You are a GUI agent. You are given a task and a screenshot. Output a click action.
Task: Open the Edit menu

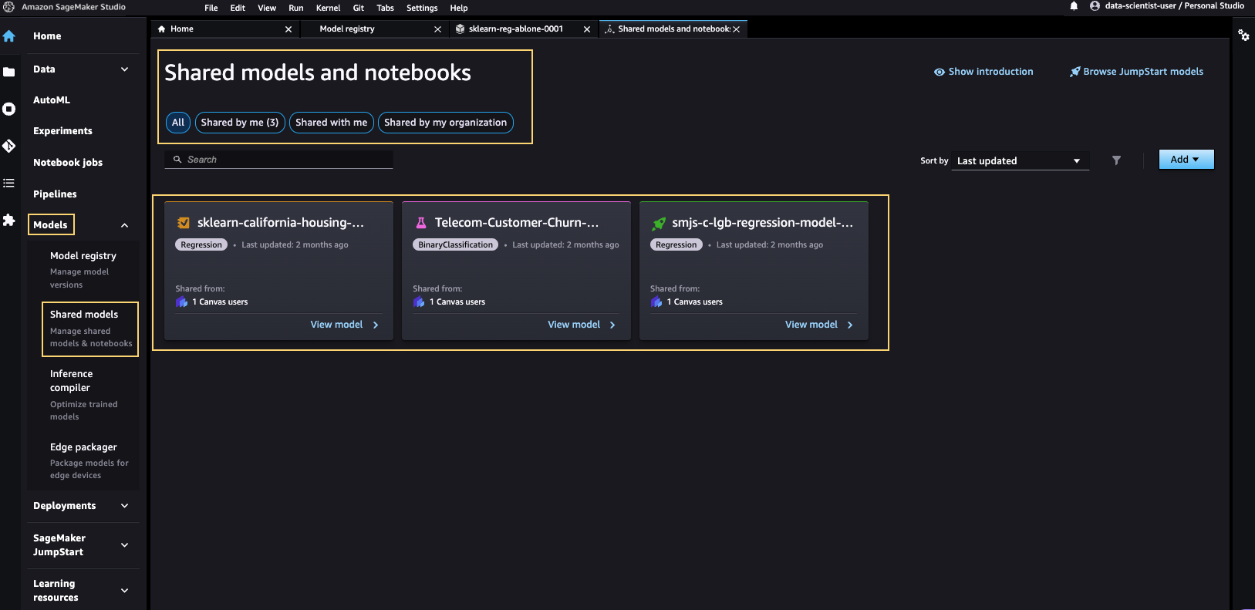[238, 8]
